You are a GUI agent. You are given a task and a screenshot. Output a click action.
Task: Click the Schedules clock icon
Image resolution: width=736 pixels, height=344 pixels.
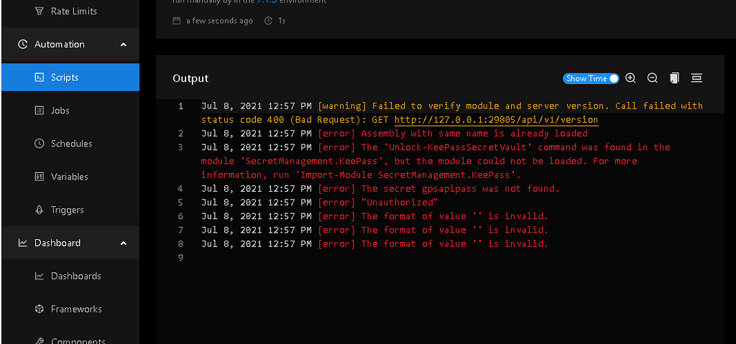40,144
